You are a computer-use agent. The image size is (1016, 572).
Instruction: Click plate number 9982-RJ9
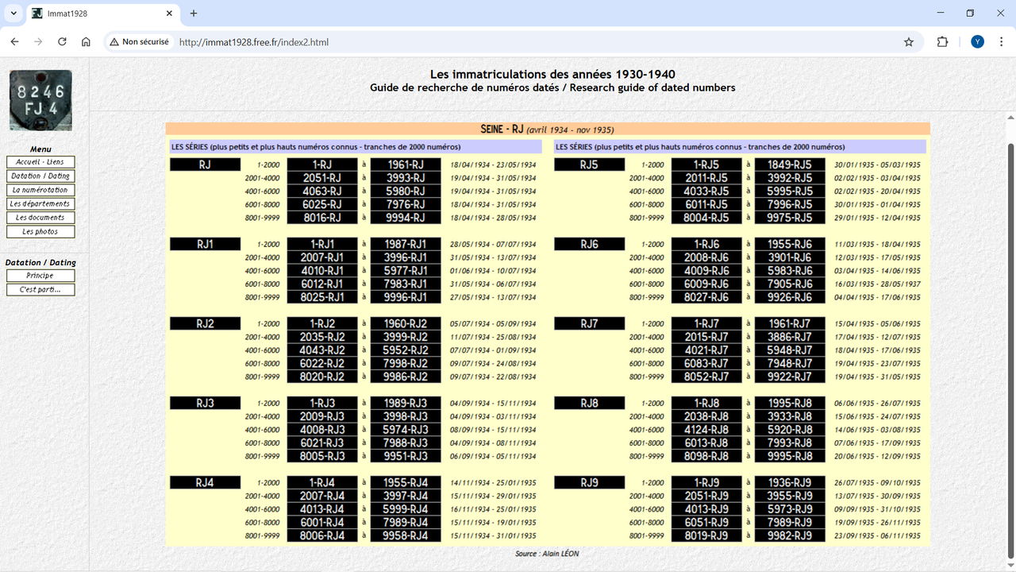(x=790, y=535)
